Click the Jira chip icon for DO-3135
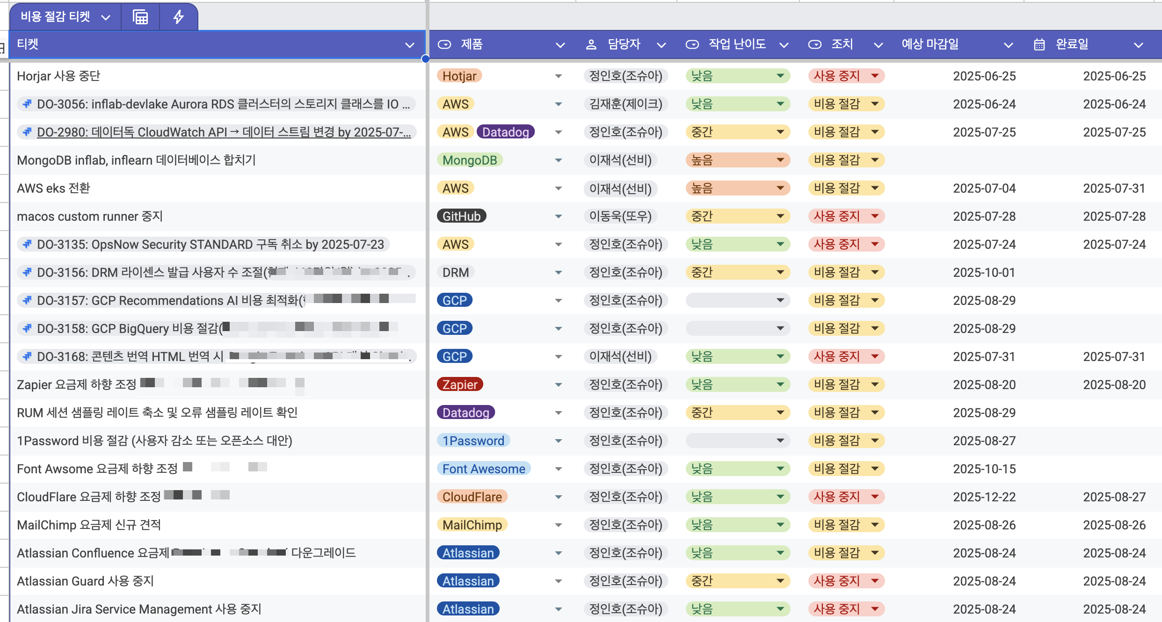1162x622 pixels. point(27,244)
